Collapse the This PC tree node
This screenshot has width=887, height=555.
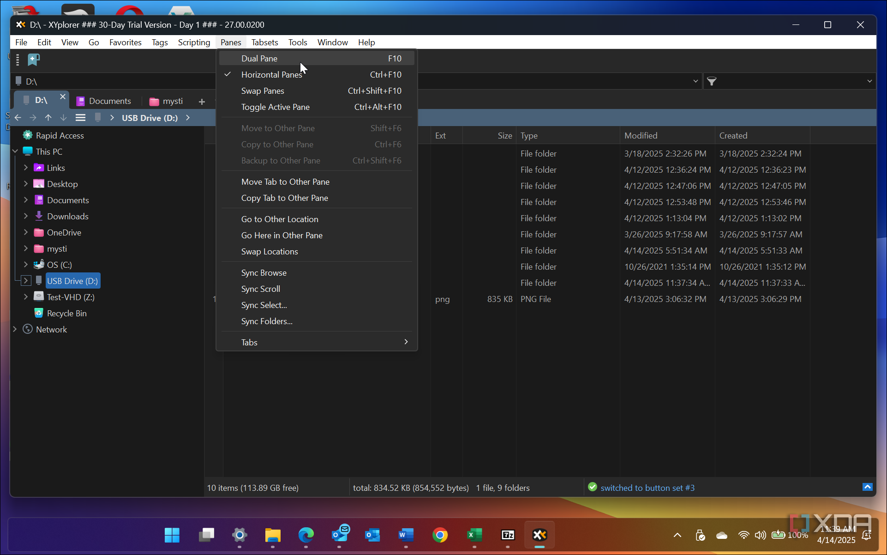[x=15, y=151]
